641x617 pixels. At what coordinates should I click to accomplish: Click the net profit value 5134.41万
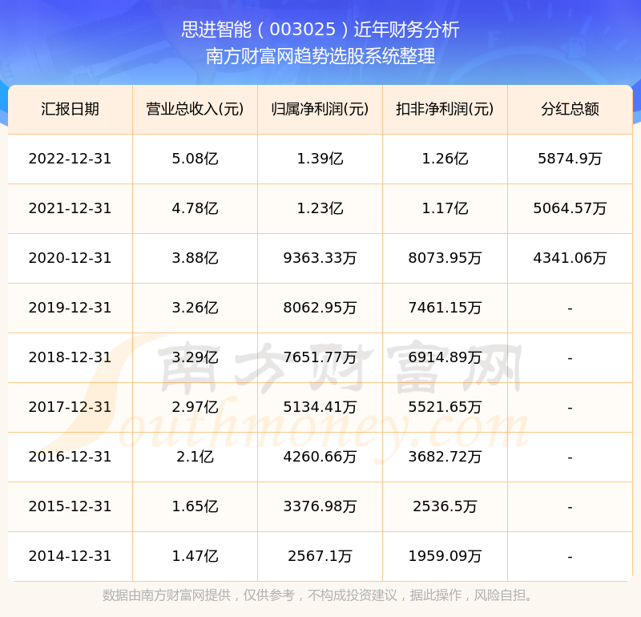pos(320,407)
